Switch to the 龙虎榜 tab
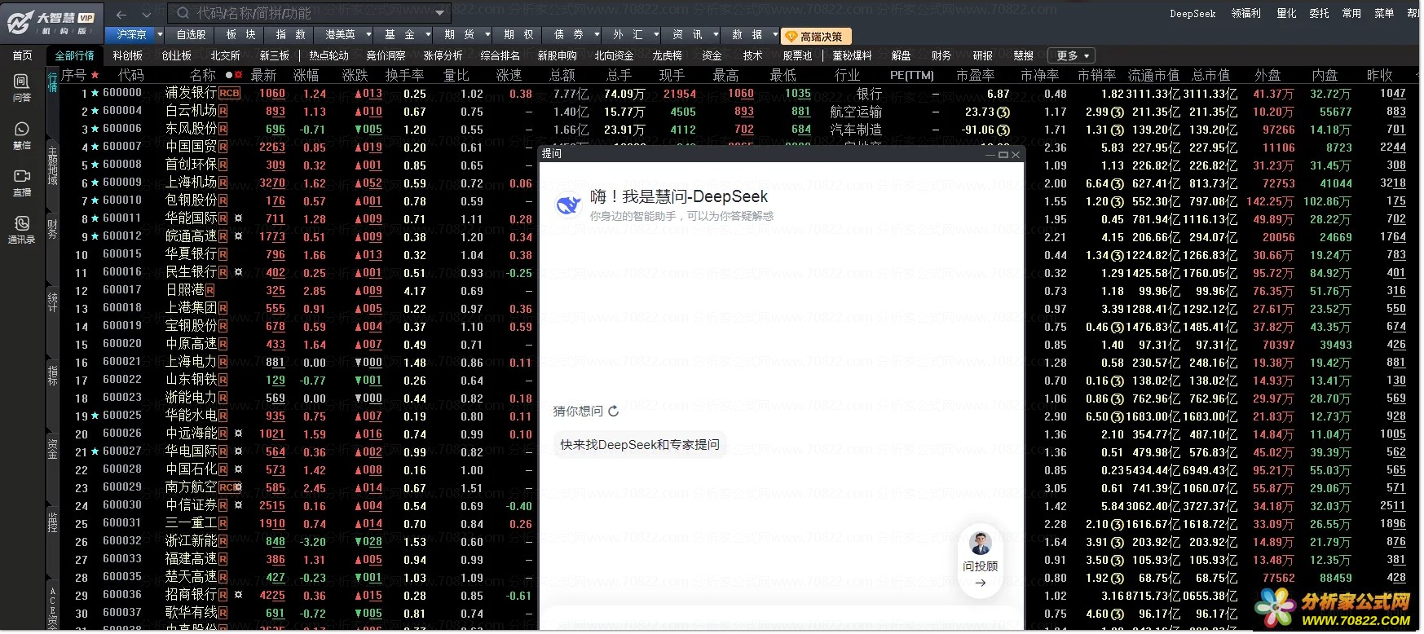 coord(667,56)
